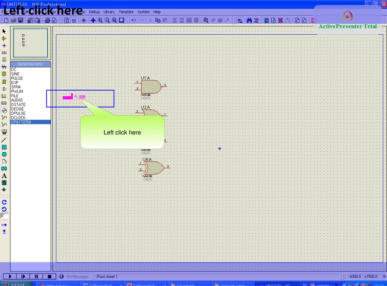This screenshot has height=286, width=387.
Task: Toggle the Wire Auto Router icon
Action: coord(240,20)
